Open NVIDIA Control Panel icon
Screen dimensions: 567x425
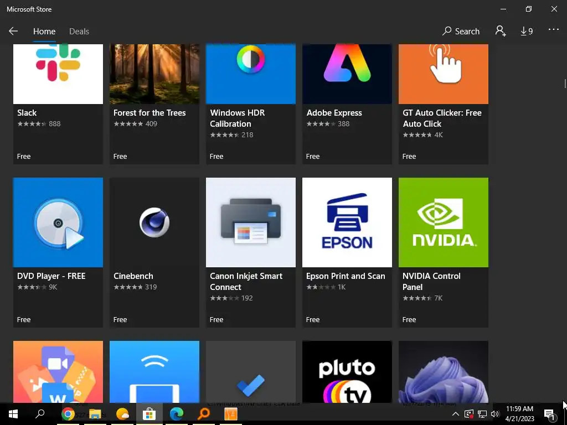[444, 222]
